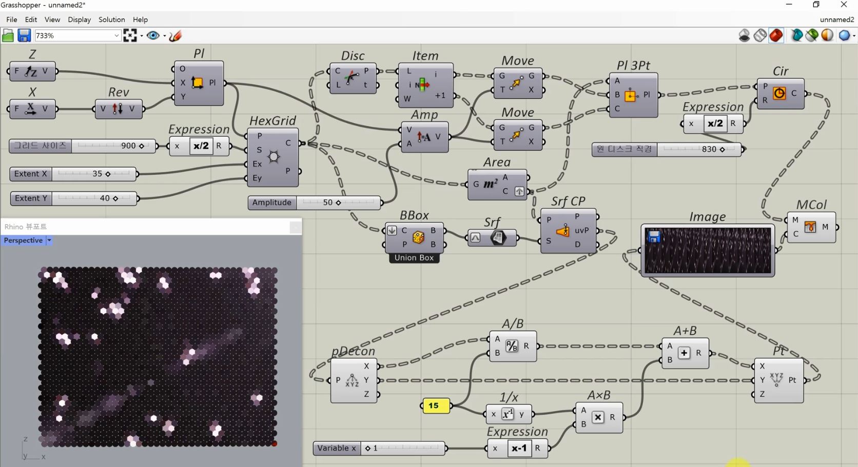Screen dimensions: 858x467
Task: Click the Variable x slider
Action: point(379,448)
